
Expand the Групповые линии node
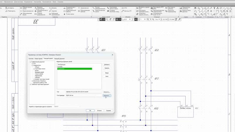tap(34, 69)
